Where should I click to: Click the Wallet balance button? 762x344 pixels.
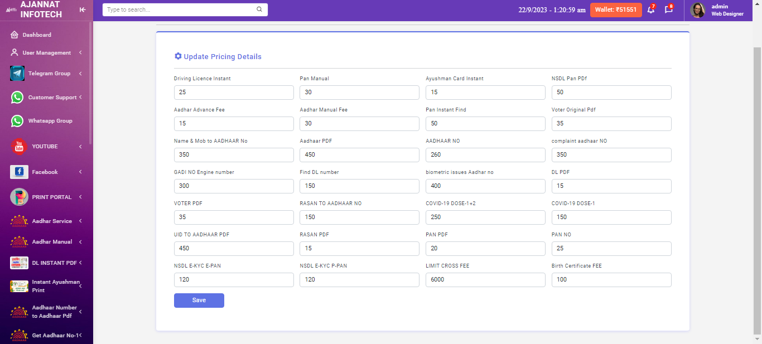click(x=616, y=10)
